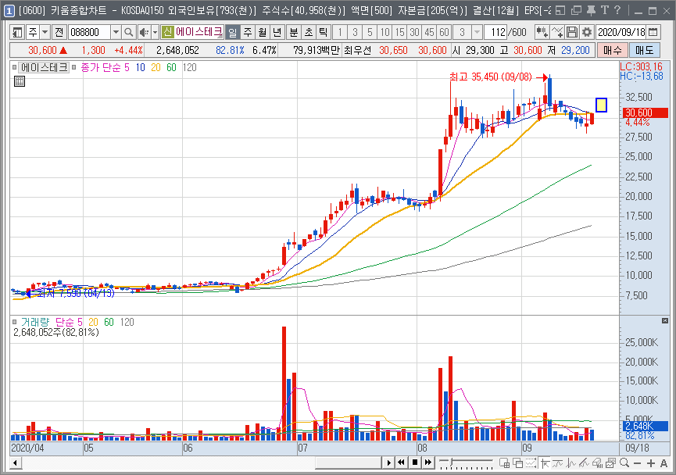
Task: Close the volume pane with the X
Action: (x=665, y=320)
